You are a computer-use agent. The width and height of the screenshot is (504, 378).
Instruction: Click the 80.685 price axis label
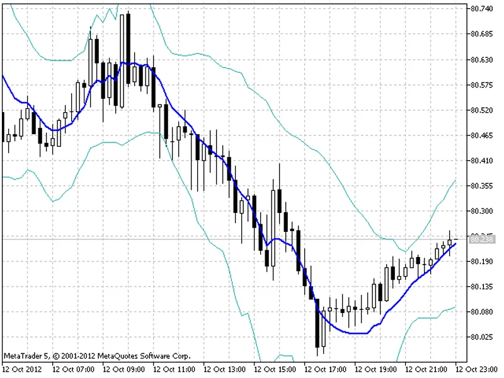(x=481, y=34)
